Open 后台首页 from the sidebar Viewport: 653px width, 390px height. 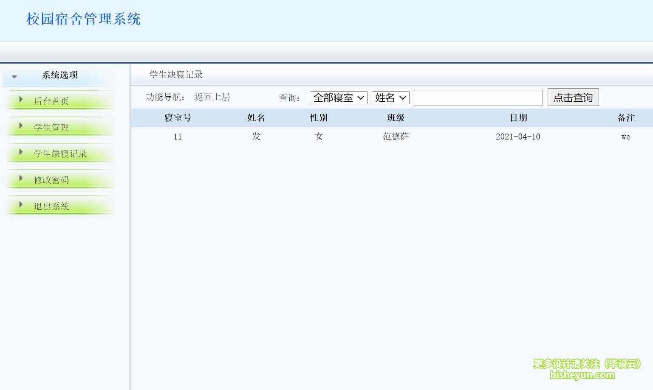[x=52, y=100]
